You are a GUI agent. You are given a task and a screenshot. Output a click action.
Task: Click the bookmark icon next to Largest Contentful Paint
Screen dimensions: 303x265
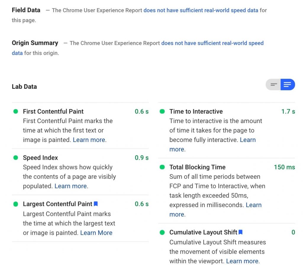coord(96,203)
